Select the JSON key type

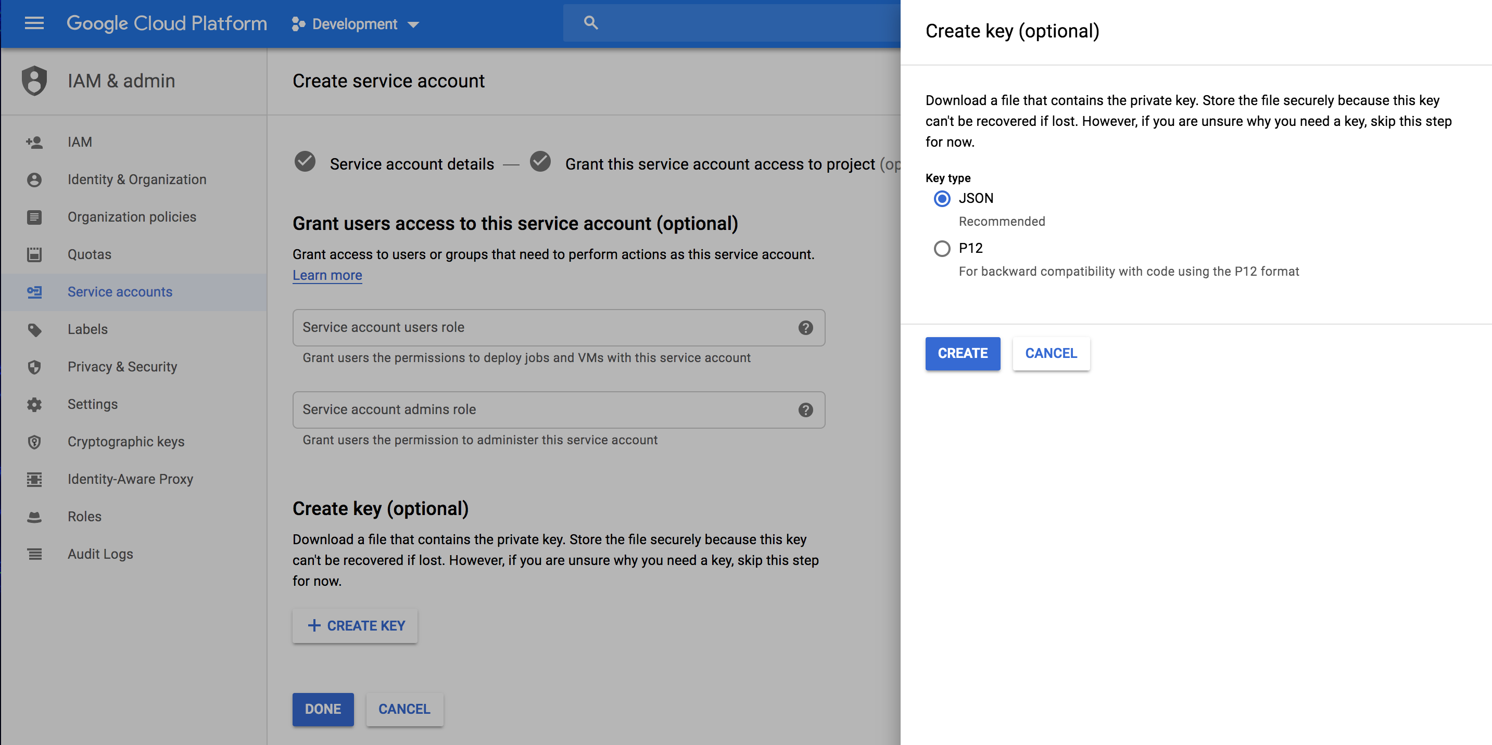[x=942, y=199]
